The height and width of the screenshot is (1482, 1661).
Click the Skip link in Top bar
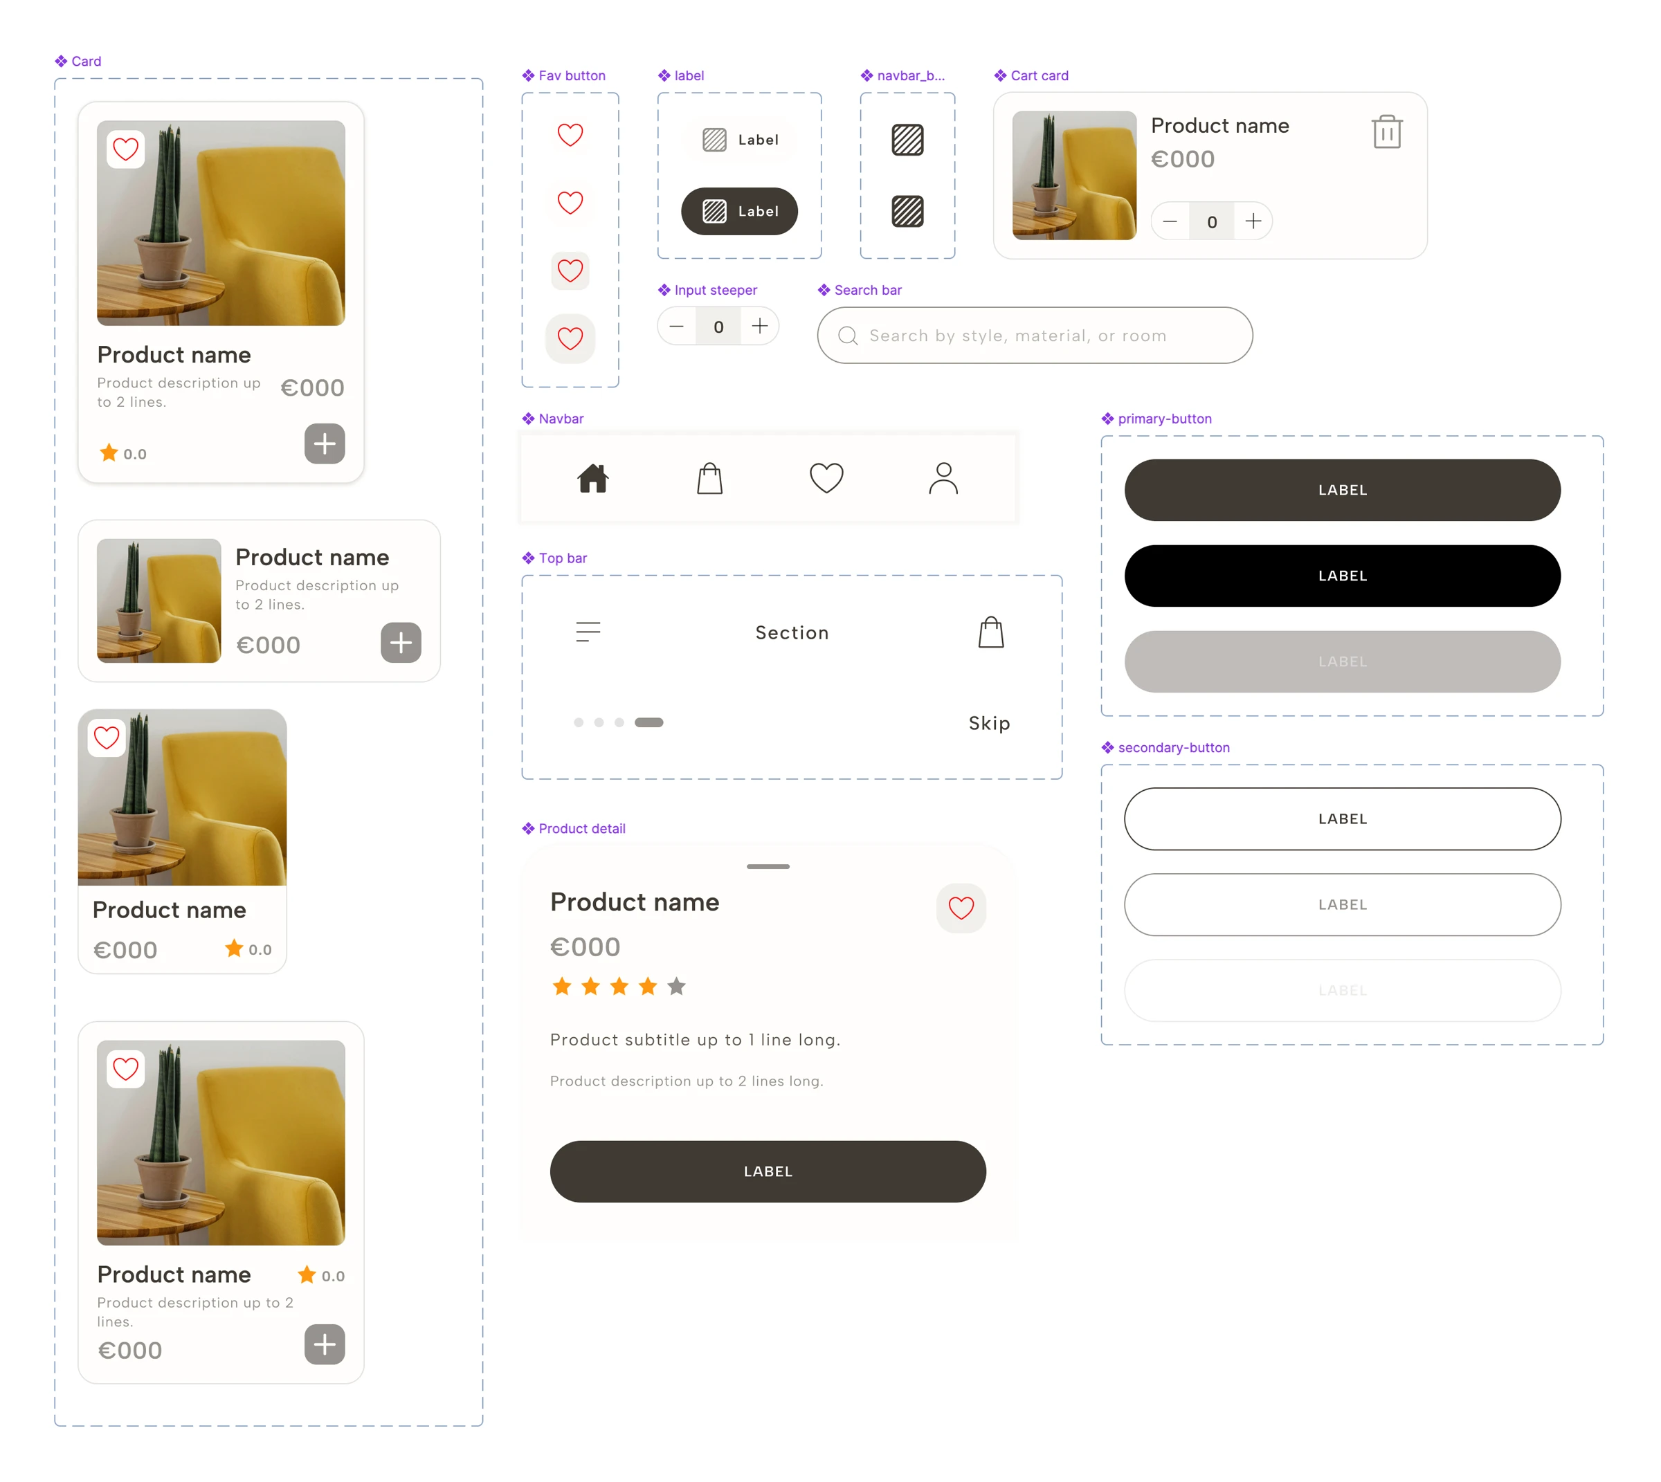click(988, 723)
